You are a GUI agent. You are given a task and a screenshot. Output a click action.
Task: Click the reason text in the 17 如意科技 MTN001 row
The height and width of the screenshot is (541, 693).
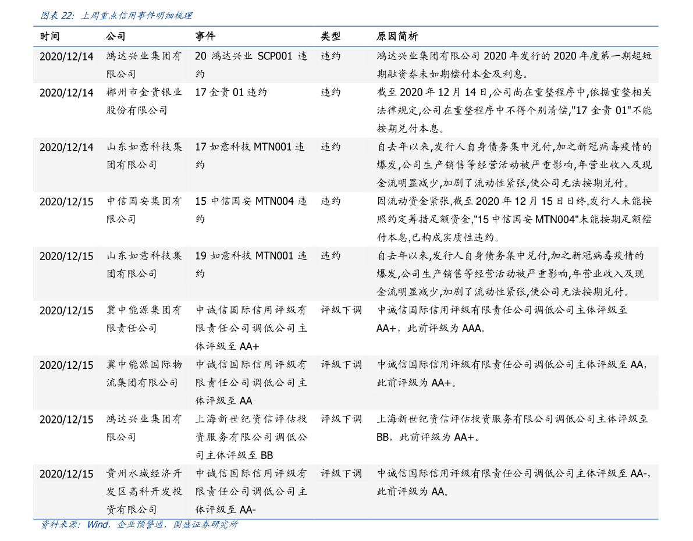click(x=514, y=165)
